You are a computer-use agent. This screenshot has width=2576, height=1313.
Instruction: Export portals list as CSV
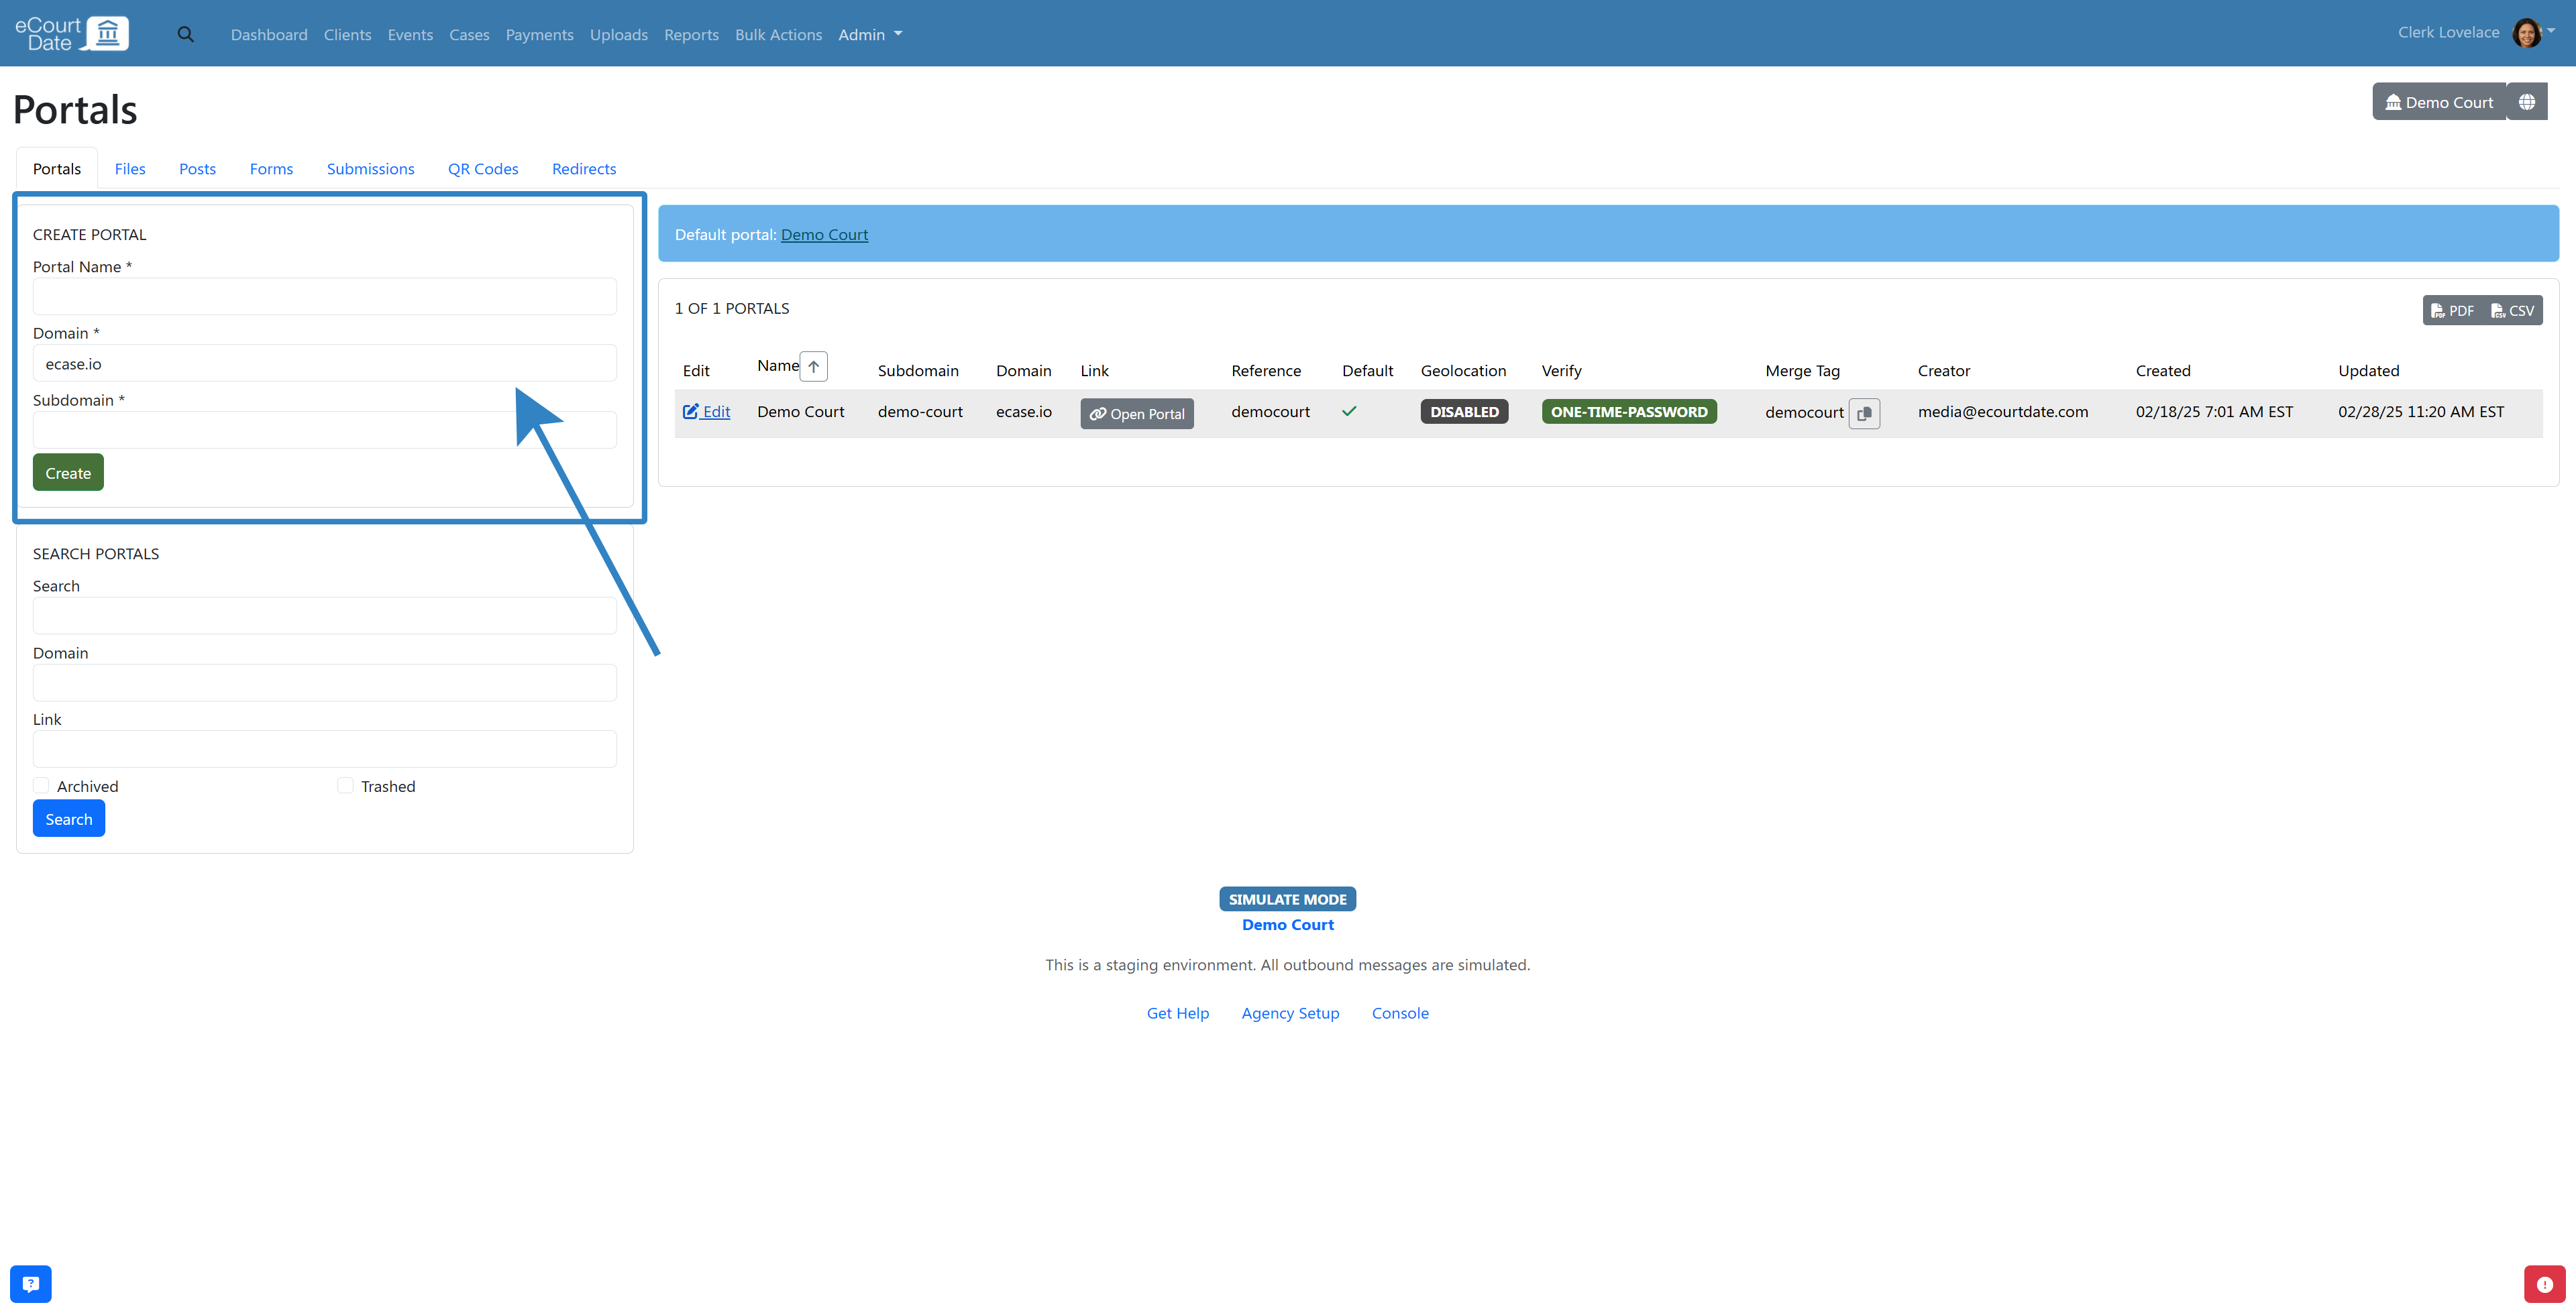pos(2512,311)
